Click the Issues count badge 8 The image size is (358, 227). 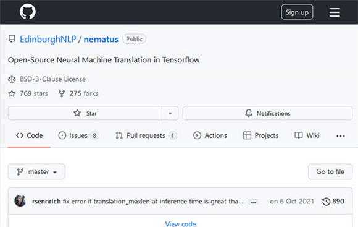click(x=94, y=135)
